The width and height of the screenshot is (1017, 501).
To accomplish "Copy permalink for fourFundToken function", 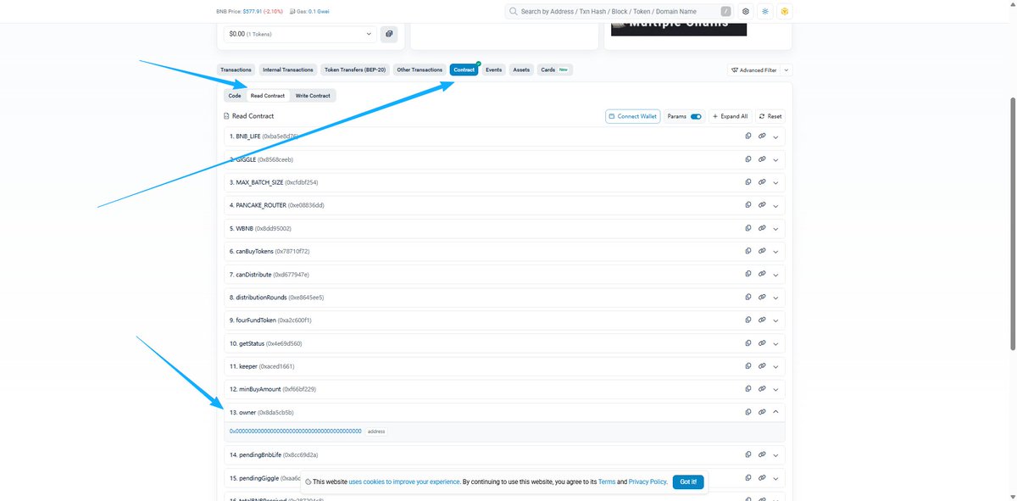I will point(762,320).
